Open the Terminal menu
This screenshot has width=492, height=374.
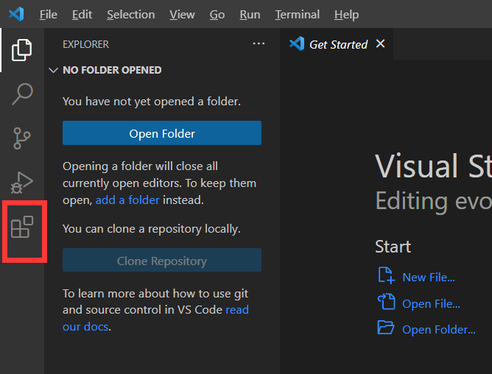click(297, 15)
